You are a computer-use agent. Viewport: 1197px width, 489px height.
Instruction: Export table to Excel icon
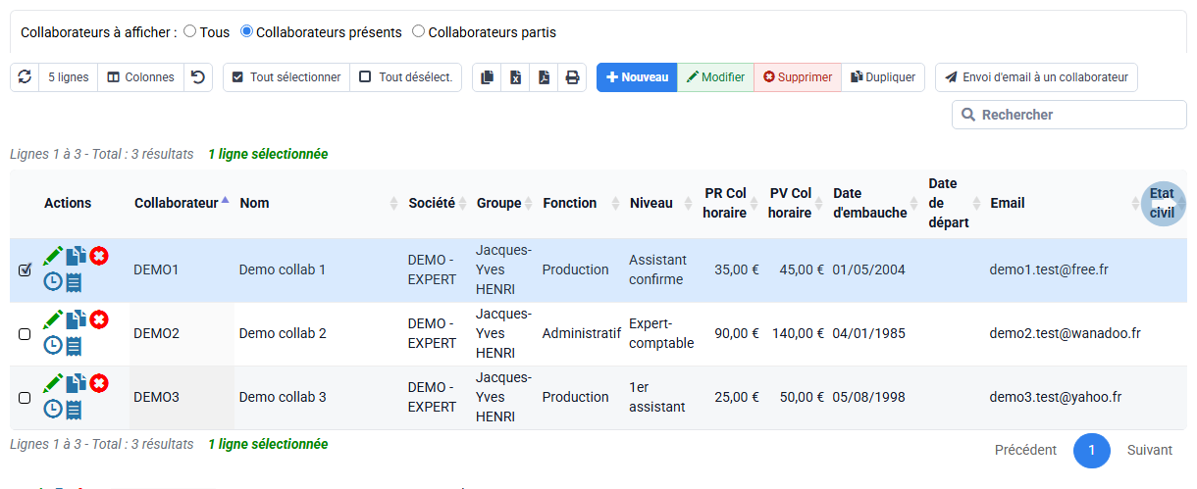(515, 77)
